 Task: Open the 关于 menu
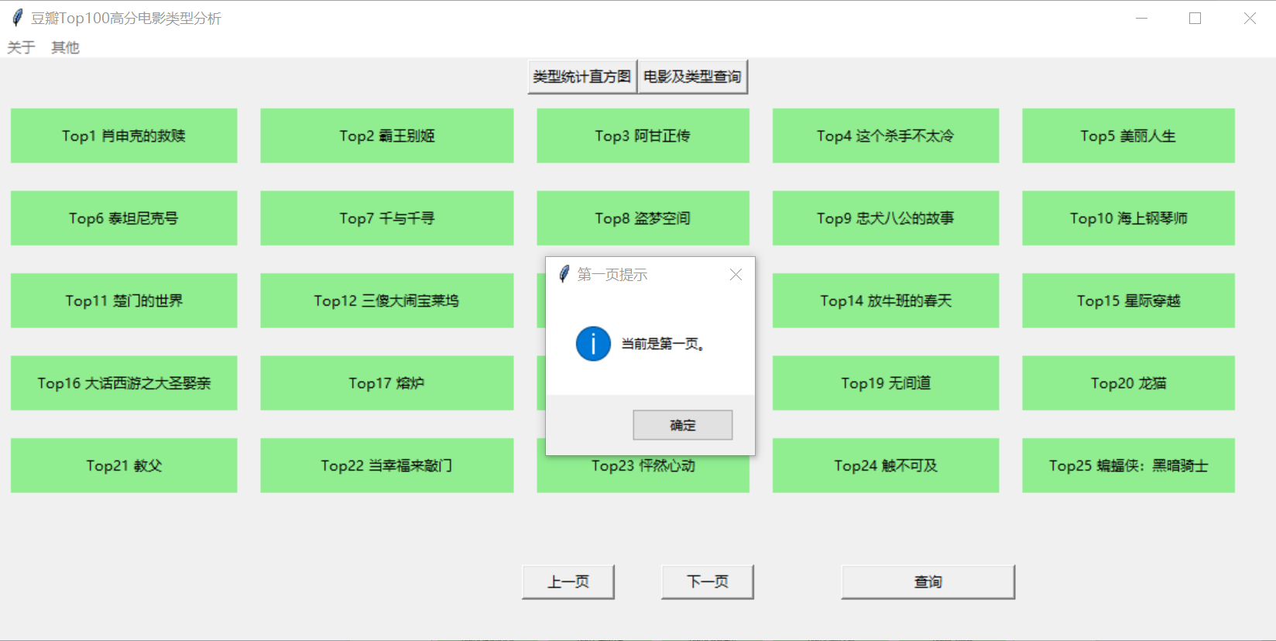click(x=22, y=47)
